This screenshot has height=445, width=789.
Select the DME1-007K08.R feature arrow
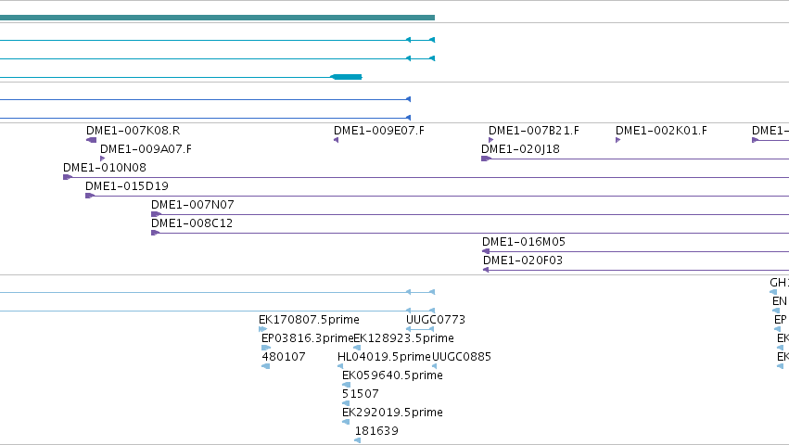click(91, 140)
